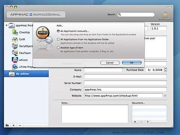
Task: Click the FlexTeam app icon
Action: pos(15,53)
